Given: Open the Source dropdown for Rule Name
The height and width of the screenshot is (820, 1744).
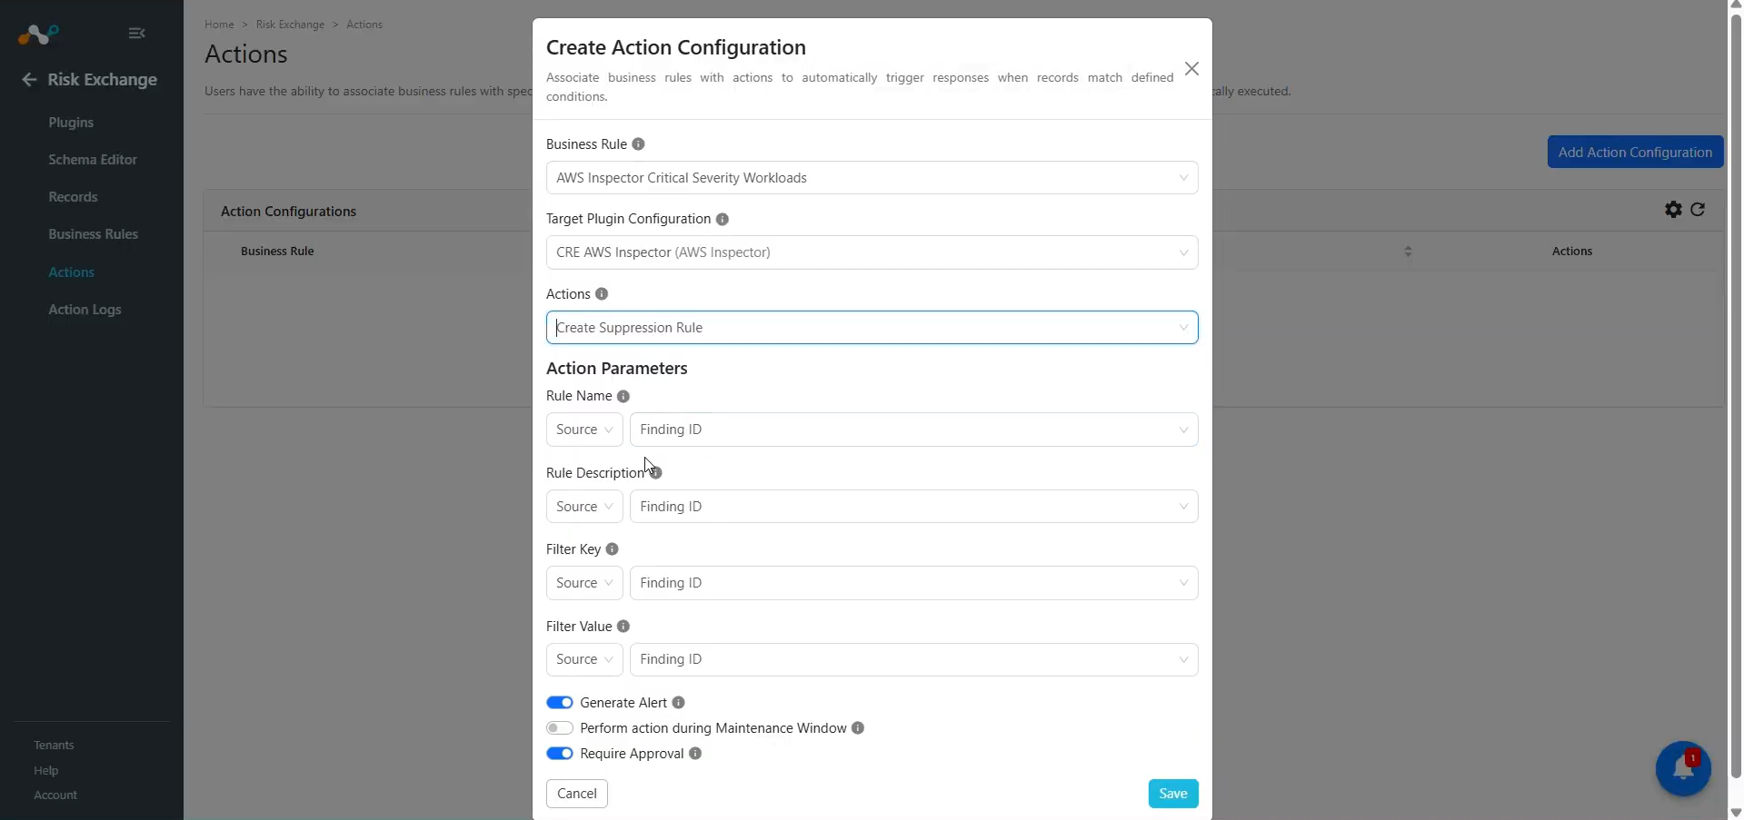Looking at the screenshot, I should [x=584, y=430].
